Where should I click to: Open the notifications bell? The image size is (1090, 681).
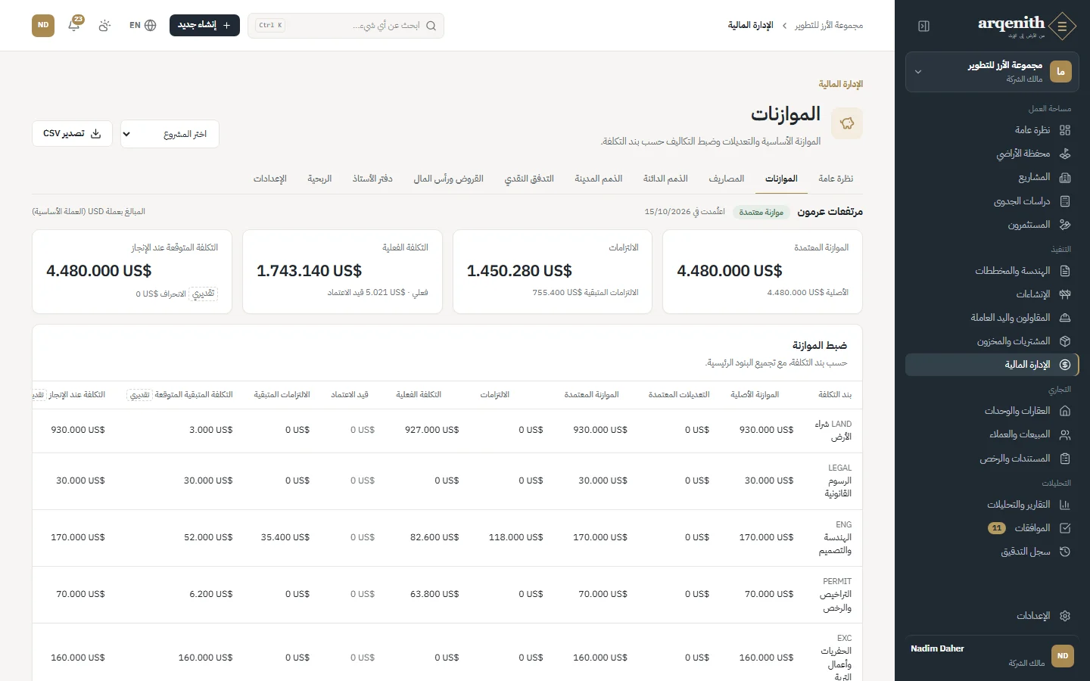74,25
